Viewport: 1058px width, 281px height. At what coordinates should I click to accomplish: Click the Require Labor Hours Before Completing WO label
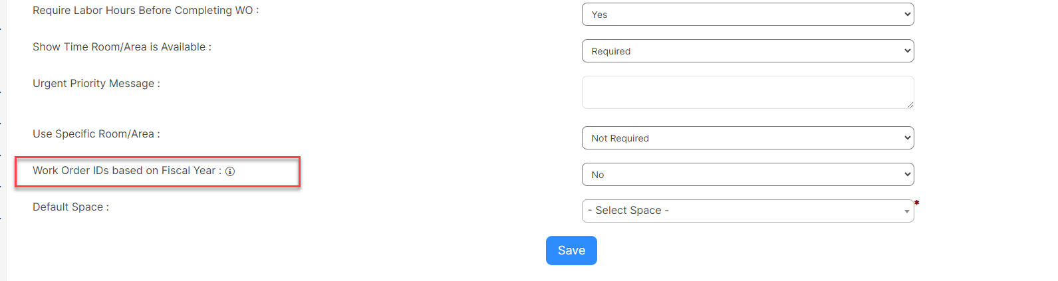coord(146,11)
